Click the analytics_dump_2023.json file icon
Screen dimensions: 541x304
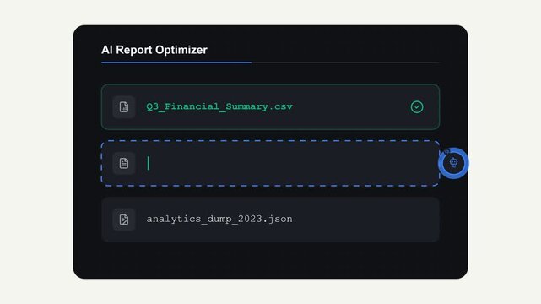(x=124, y=220)
